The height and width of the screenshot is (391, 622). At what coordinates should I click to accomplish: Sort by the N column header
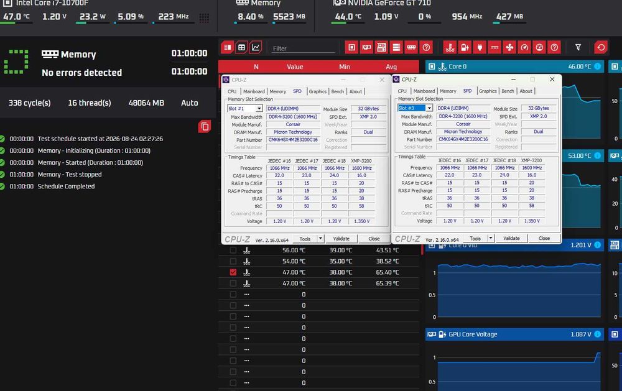click(x=256, y=67)
